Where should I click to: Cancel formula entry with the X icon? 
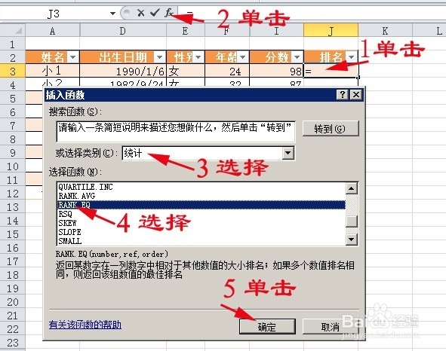coord(140,13)
